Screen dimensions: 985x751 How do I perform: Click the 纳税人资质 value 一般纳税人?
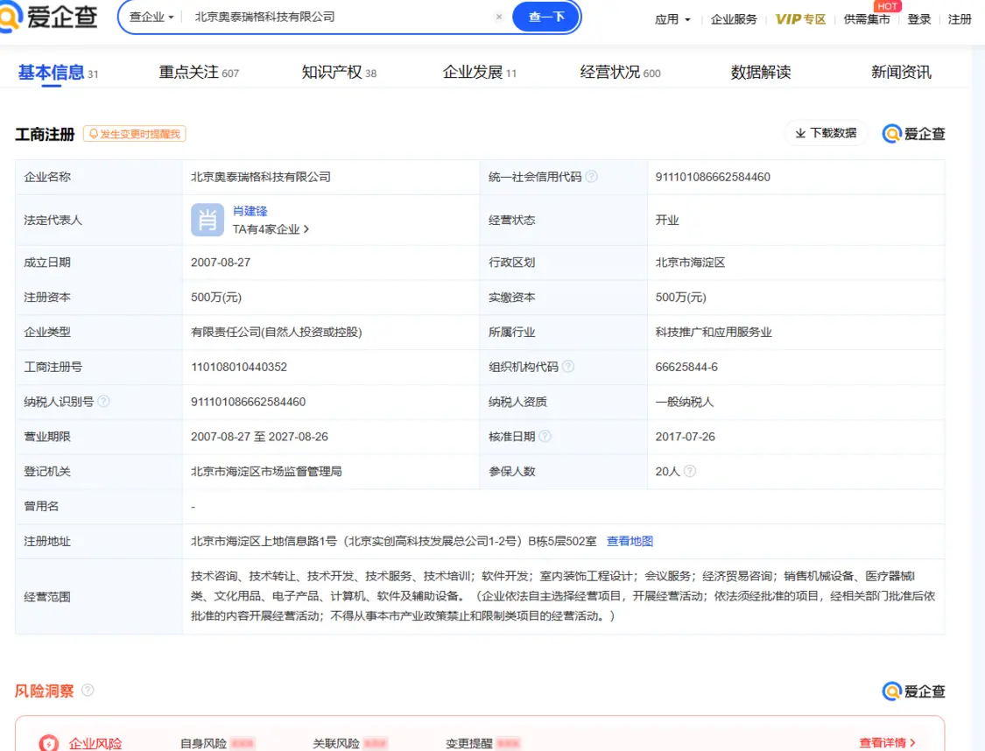tap(684, 402)
